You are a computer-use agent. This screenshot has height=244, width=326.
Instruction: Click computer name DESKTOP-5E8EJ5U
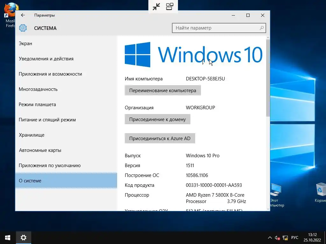(x=205, y=79)
